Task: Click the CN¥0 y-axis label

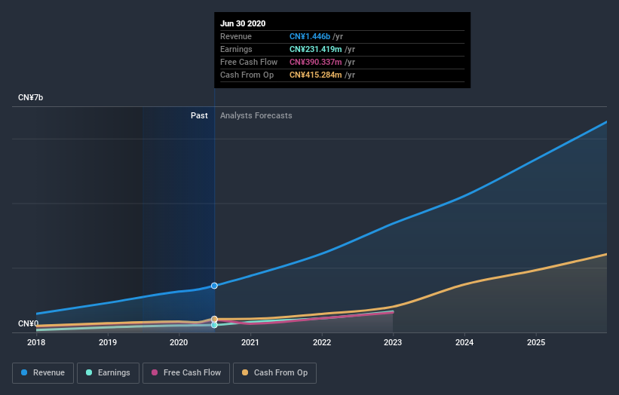Action: point(29,323)
